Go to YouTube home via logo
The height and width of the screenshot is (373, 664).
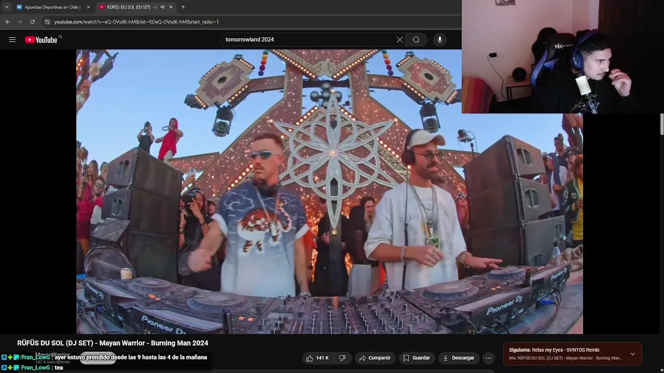41,40
